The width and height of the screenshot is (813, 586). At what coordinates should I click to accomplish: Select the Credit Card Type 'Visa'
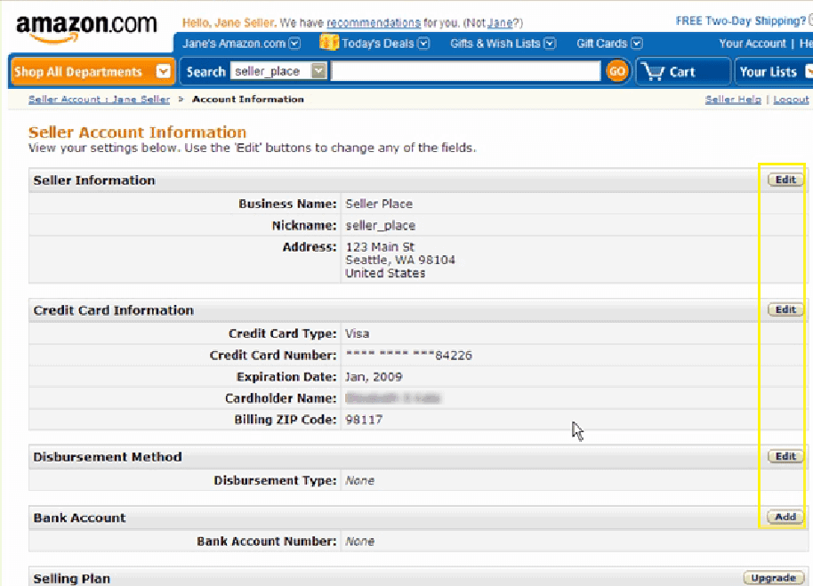(358, 333)
